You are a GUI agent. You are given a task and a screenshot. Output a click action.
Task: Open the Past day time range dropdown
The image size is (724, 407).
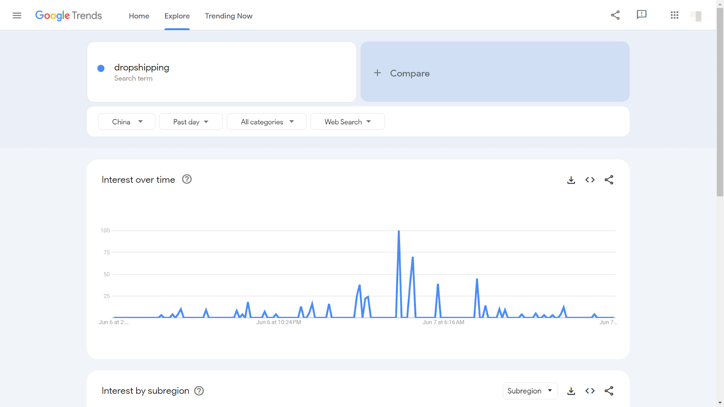tap(191, 122)
